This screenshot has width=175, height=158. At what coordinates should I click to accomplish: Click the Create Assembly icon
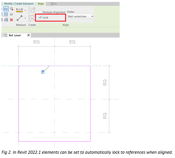(32, 10)
